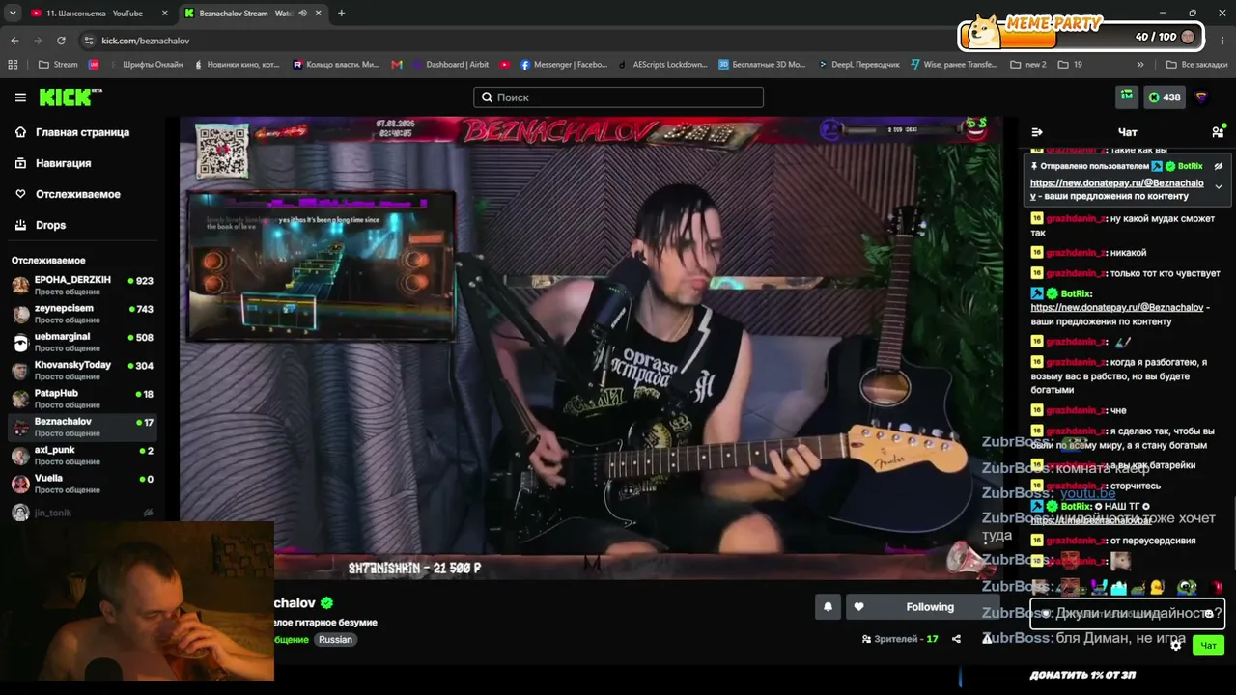This screenshot has width=1236, height=695.
Task: Open the user profile avatar menu
Action: (1201, 97)
